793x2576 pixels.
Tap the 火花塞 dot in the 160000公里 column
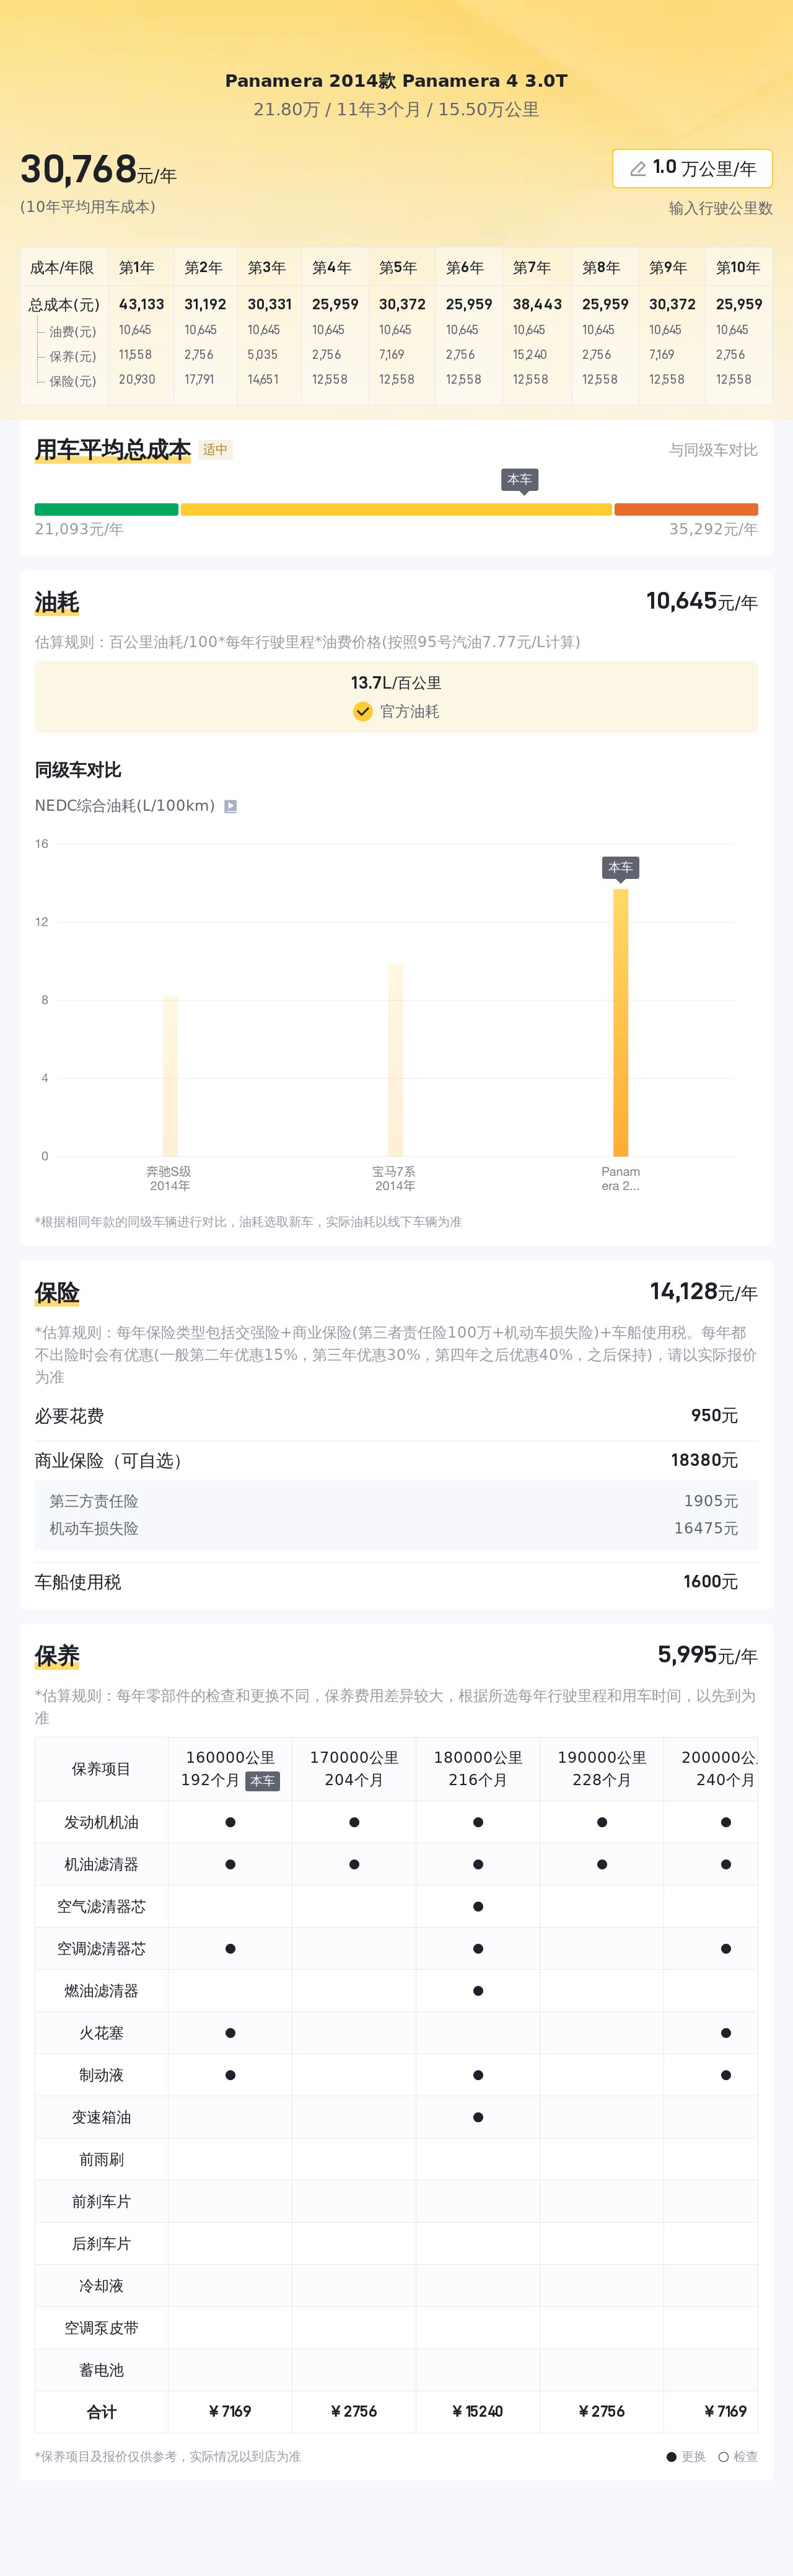(230, 2033)
